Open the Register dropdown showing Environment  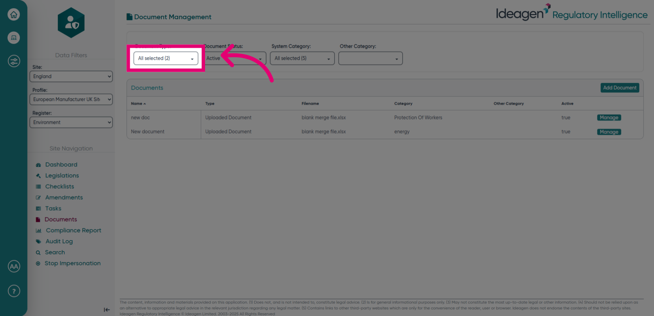(71, 122)
